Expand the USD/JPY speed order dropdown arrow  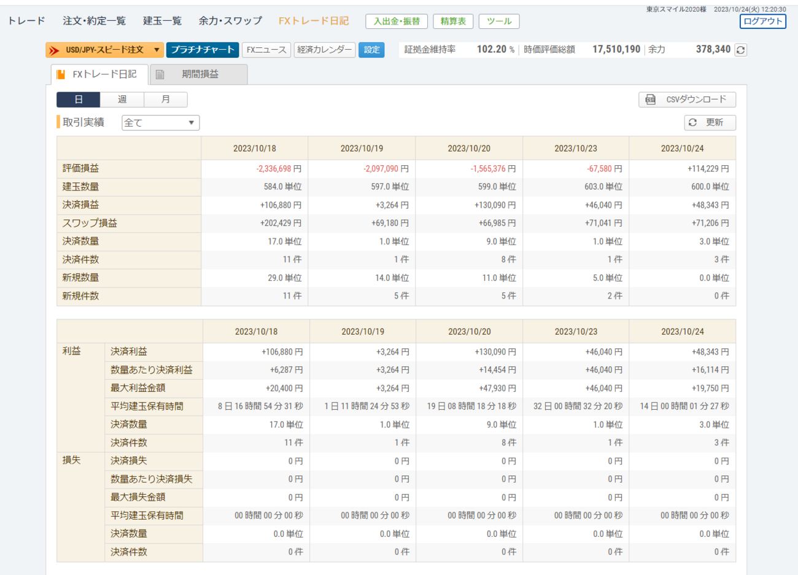coord(157,50)
